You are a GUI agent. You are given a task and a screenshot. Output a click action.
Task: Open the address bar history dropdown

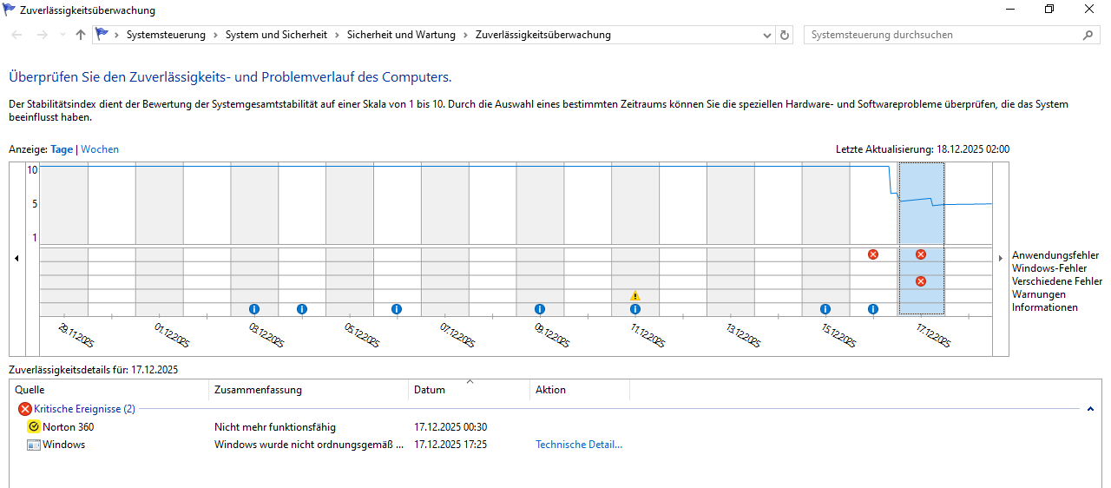pyautogui.click(x=767, y=35)
